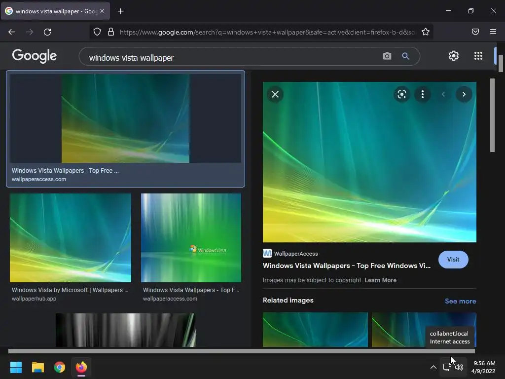505x379 pixels.
Task: Select the windows vista wallpaper browser tab
Action: [x=55, y=11]
